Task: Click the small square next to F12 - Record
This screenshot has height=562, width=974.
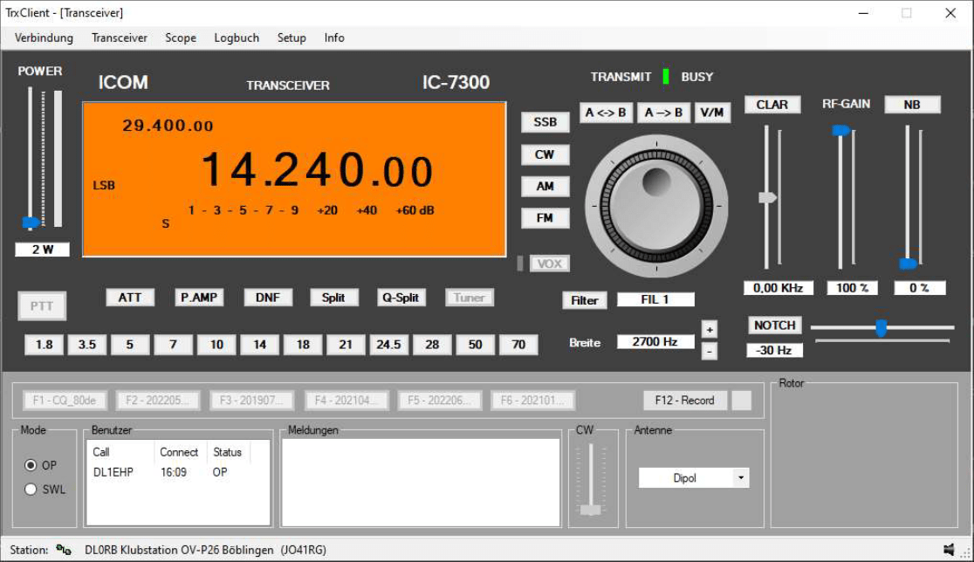Action: click(741, 401)
